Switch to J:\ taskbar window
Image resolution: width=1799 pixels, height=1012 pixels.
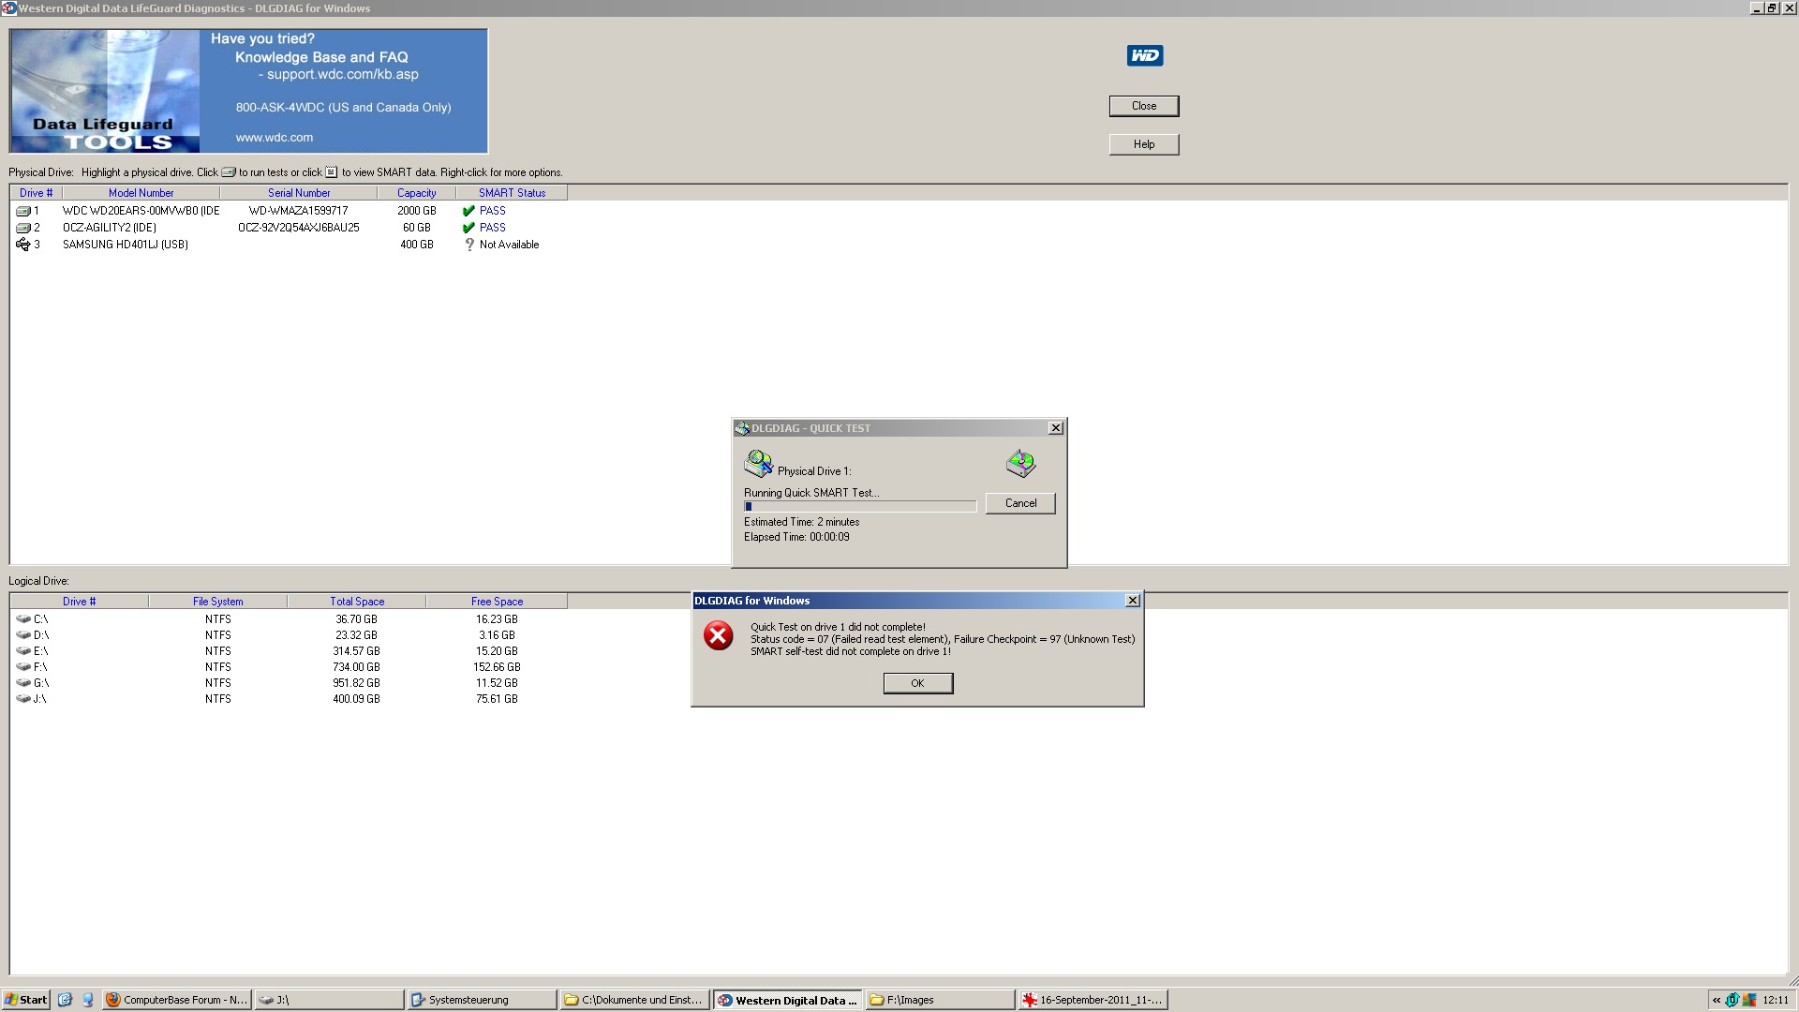tap(329, 1000)
